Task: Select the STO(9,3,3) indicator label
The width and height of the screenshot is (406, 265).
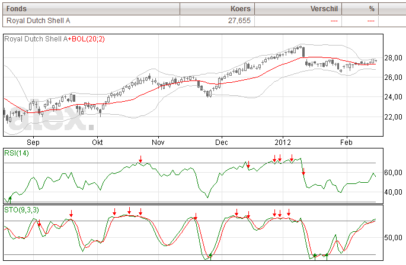Action: [21, 209]
